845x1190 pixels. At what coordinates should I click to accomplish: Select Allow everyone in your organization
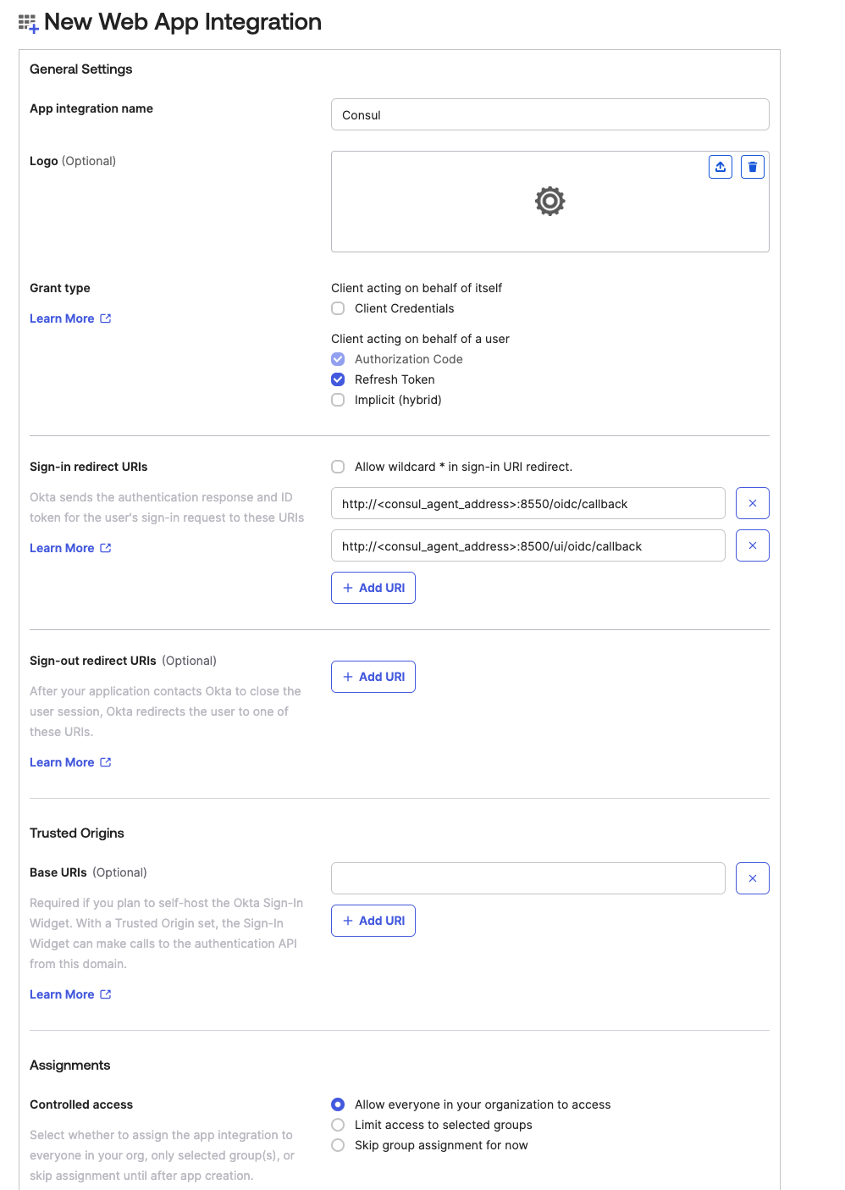[x=338, y=1104]
